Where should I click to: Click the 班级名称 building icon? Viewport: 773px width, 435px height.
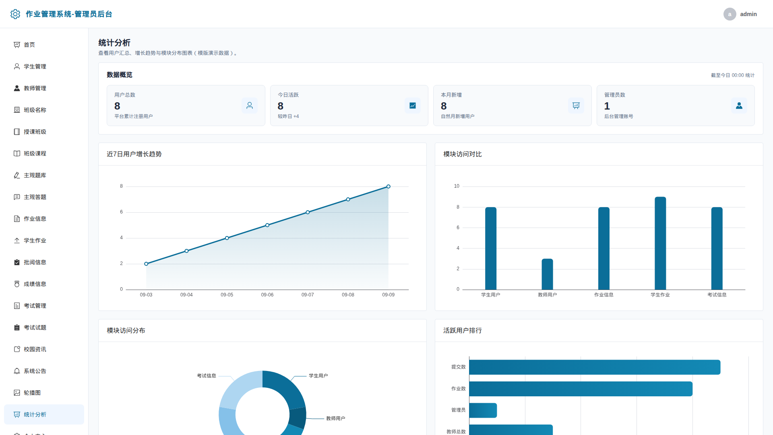(17, 110)
